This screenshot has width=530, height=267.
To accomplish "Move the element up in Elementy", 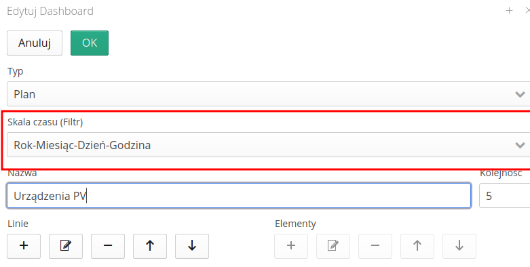I will [x=417, y=246].
